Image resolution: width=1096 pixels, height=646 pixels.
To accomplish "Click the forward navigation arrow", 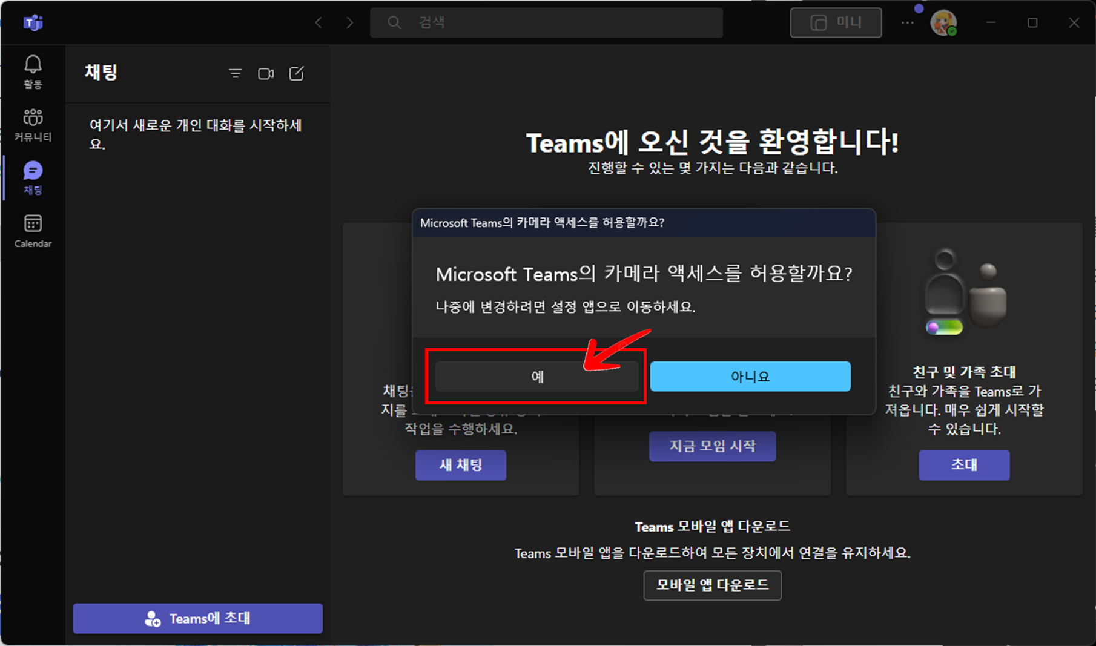I will click(349, 22).
